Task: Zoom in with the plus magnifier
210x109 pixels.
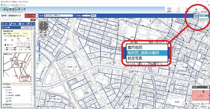Action: [41, 32]
